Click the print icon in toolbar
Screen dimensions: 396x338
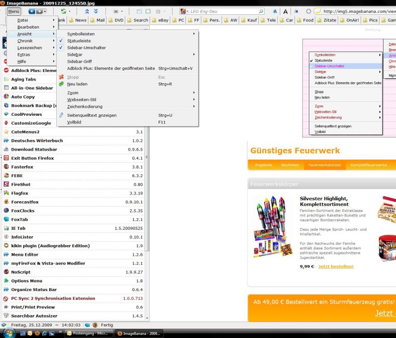117,11
